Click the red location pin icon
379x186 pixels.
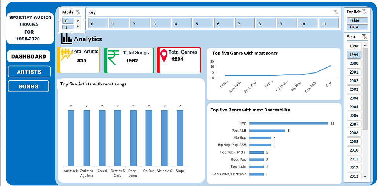(x=164, y=56)
